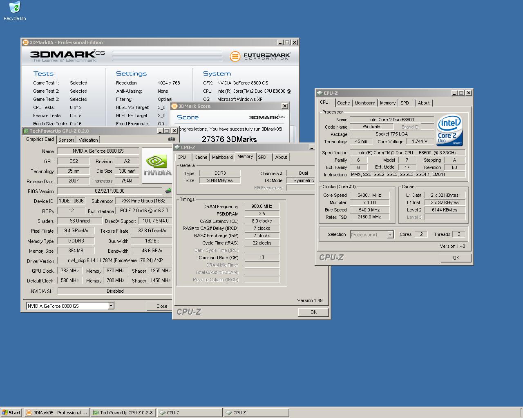Select Cache tab in CPU-Z Memory window
523x418 pixels.
point(201,157)
